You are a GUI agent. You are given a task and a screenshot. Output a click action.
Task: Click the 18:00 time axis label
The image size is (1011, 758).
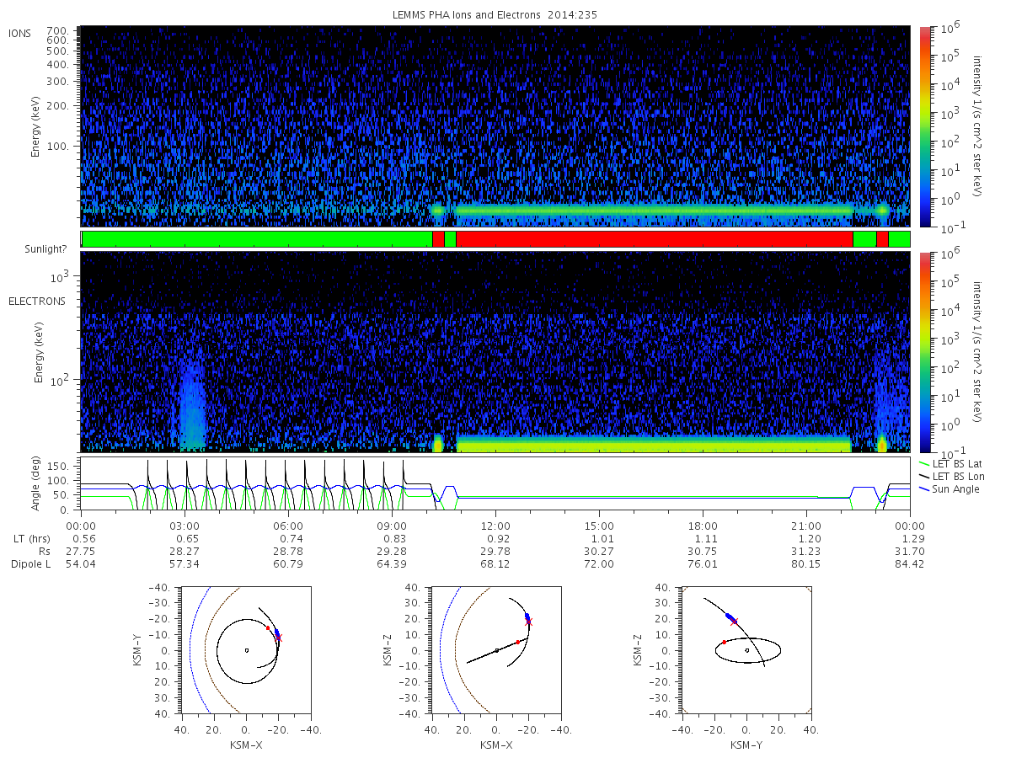tap(703, 525)
